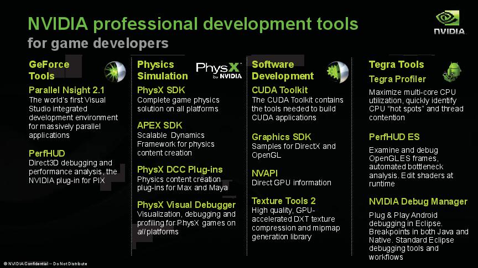
Task: Select the Tegra Tools column heading
Action: (x=396, y=65)
